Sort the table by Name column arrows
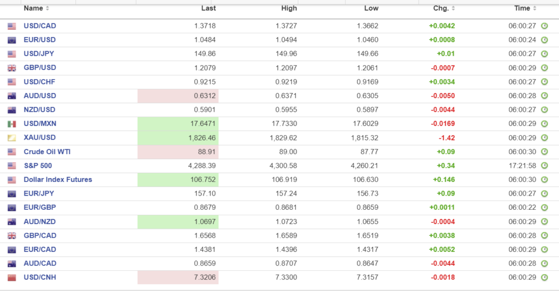The width and height of the screenshot is (559, 291). 47,9
